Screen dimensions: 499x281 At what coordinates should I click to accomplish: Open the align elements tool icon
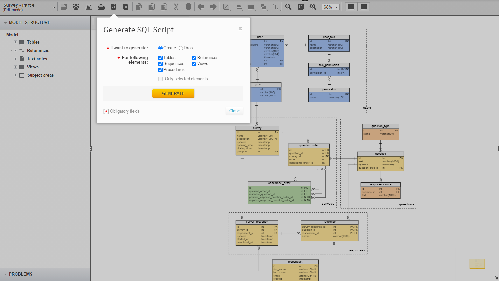(239, 7)
